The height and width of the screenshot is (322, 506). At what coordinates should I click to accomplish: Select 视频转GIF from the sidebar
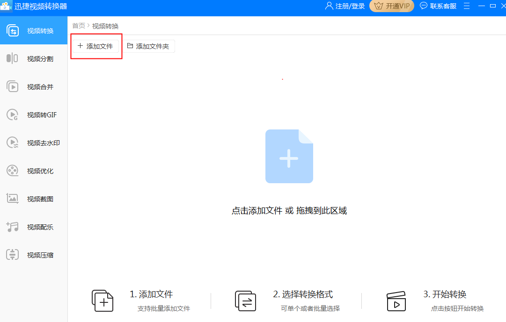(x=34, y=114)
